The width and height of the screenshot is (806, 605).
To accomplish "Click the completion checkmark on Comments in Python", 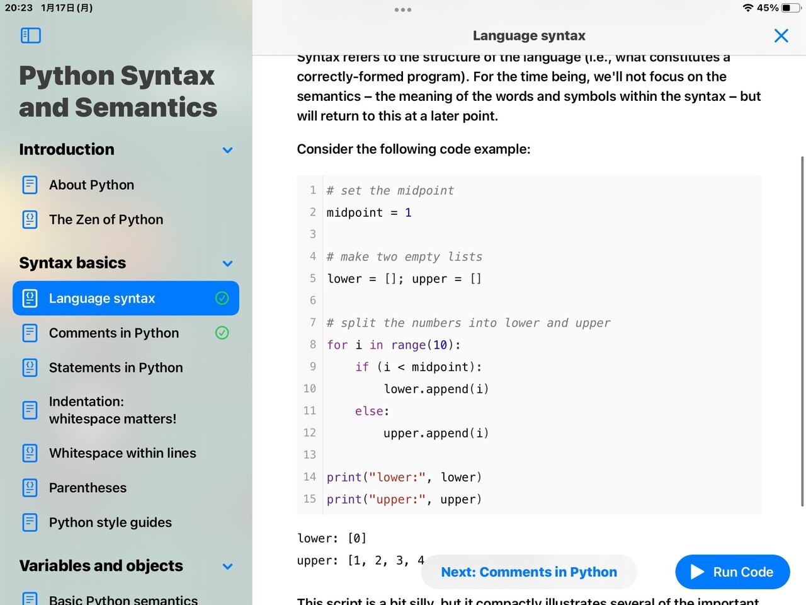I will point(222,333).
